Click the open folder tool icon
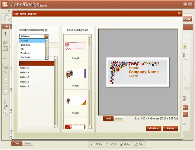The height and width of the screenshot is (150, 195). (x=6, y=42)
